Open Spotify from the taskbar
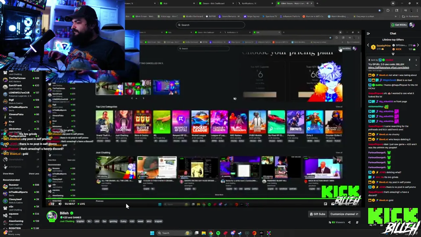This screenshot has height=237, width=421. tap(218, 233)
